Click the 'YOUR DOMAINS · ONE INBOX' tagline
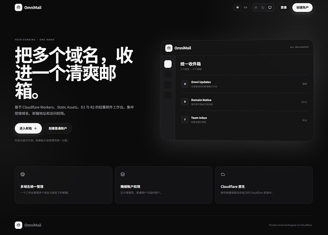 35,39
